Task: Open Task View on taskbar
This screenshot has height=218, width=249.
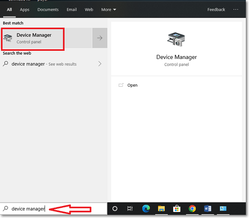Action: click(130, 209)
